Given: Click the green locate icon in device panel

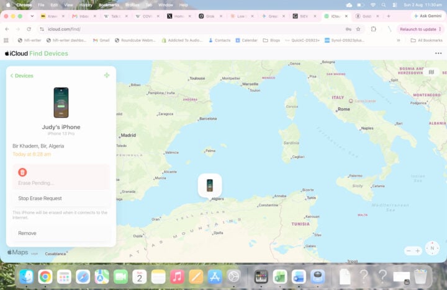Looking at the screenshot, I should [x=107, y=75].
